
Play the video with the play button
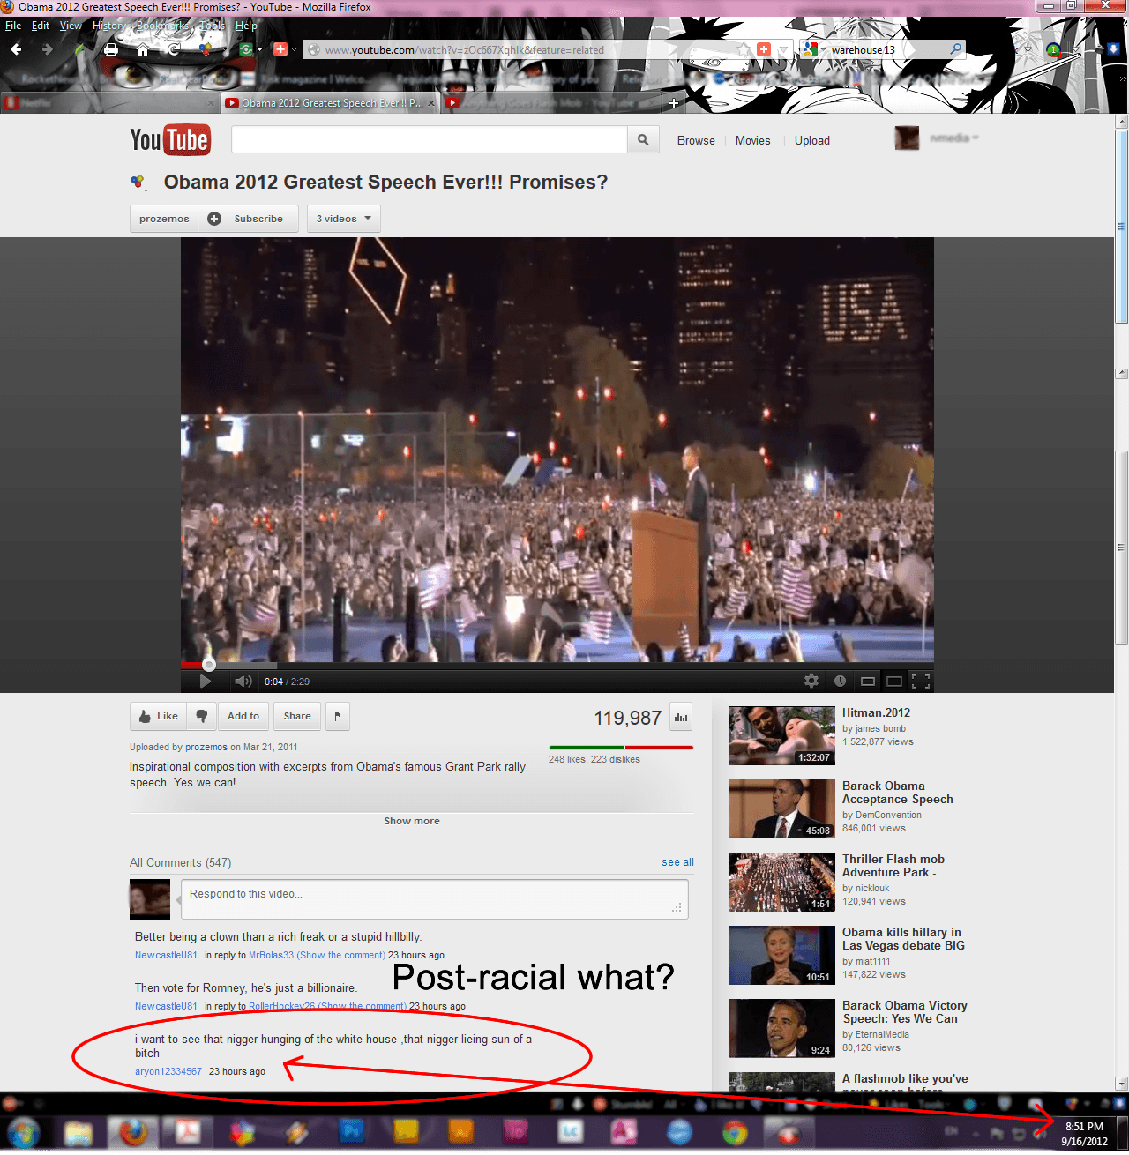(206, 681)
